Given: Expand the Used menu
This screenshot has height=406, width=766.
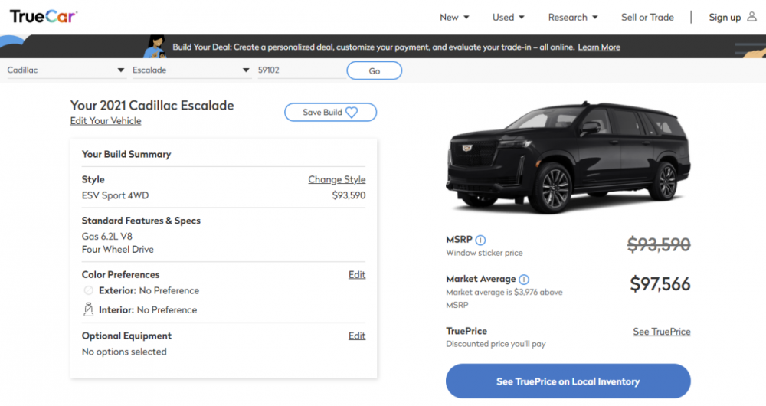Looking at the screenshot, I should tap(509, 17).
